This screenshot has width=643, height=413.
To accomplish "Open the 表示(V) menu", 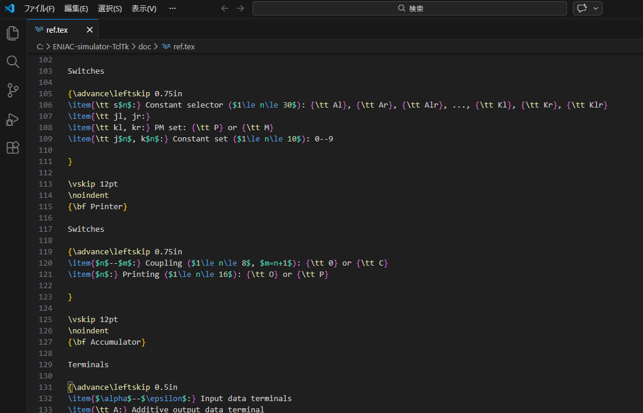I will click(144, 8).
